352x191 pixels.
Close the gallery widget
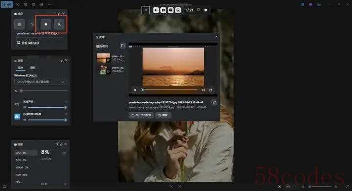pyautogui.click(x=217, y=37)
